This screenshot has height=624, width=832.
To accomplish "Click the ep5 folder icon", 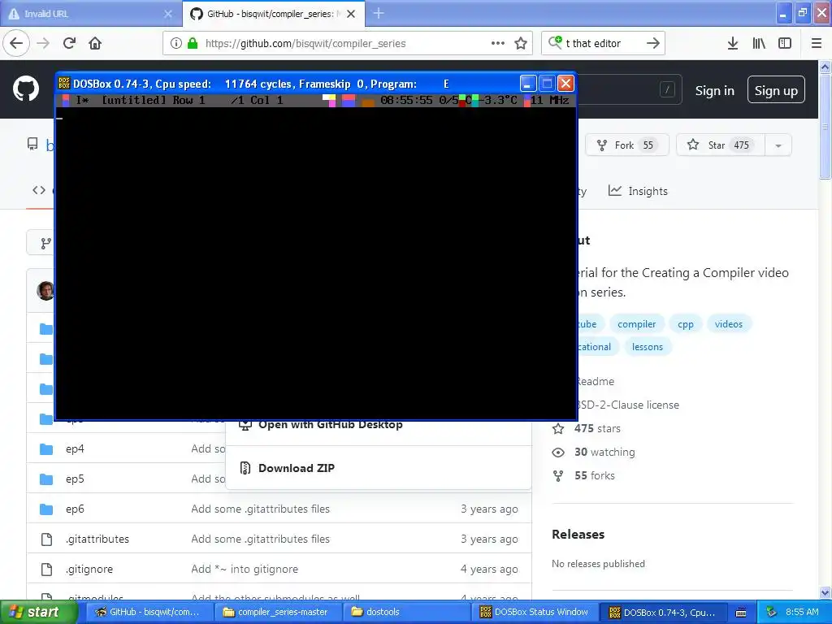I will [46, 479].
